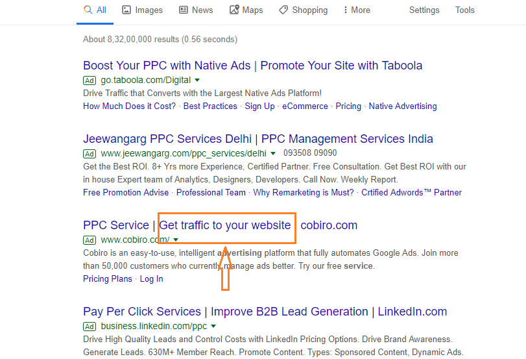Open the Images search tab
The height and width of the screenshot is (359, 526).
(142, 10)
